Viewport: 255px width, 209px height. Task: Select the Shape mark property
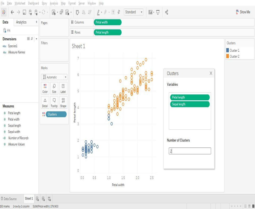click(63, 102)
